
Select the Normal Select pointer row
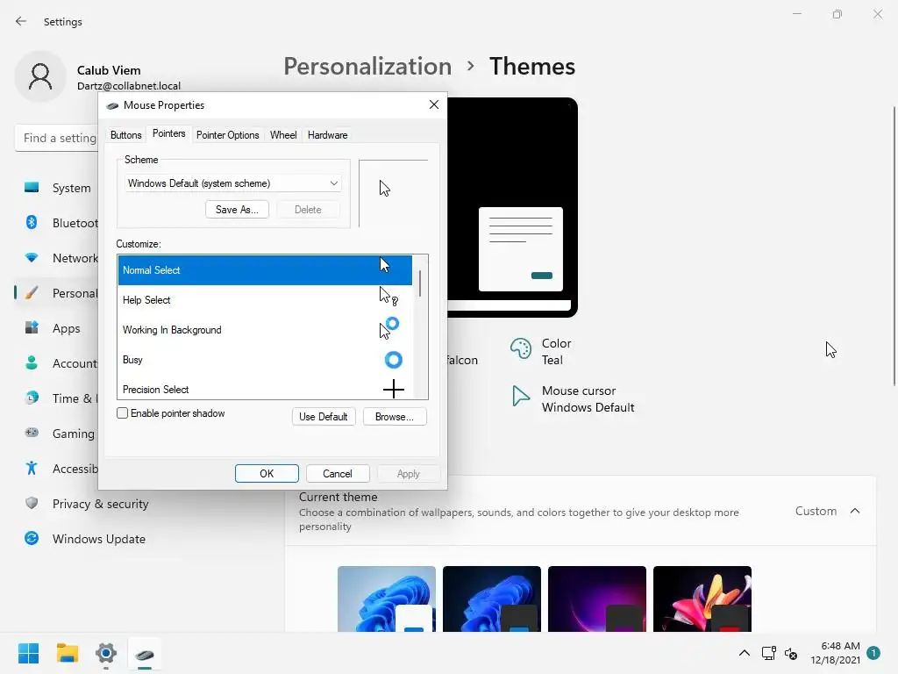click(x=265, y=270)
